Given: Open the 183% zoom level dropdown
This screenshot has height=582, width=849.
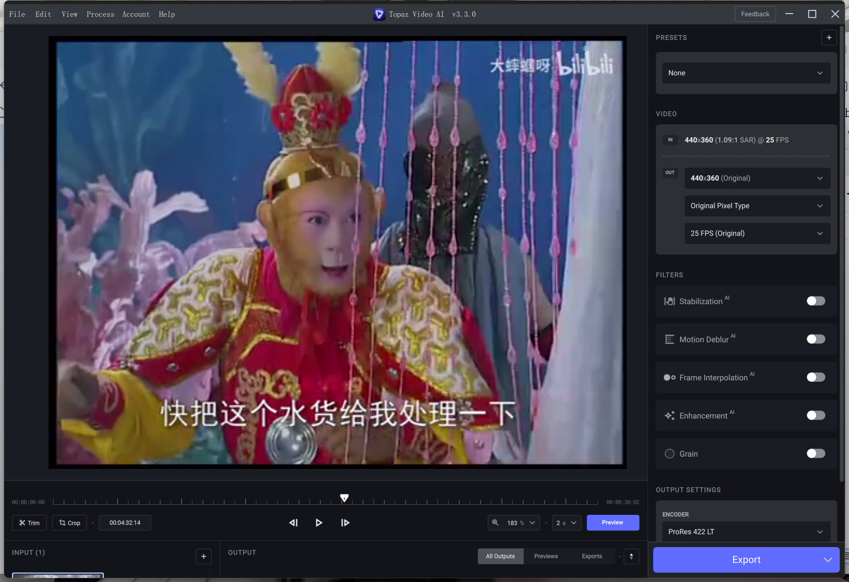Looking at the screenshot, I should coord(521,523).
